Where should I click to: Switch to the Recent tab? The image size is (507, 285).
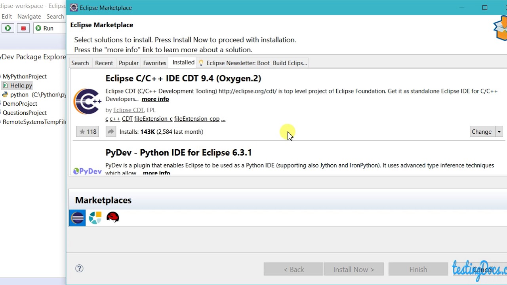pyautogui.click(x=104, y=63)
